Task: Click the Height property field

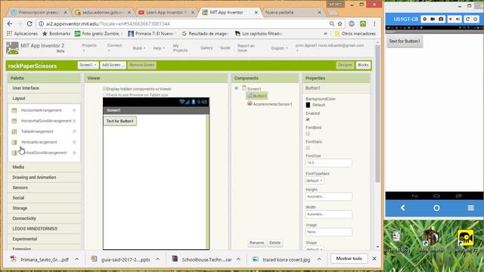Action: pyautogui.click(x=328, y=196)
